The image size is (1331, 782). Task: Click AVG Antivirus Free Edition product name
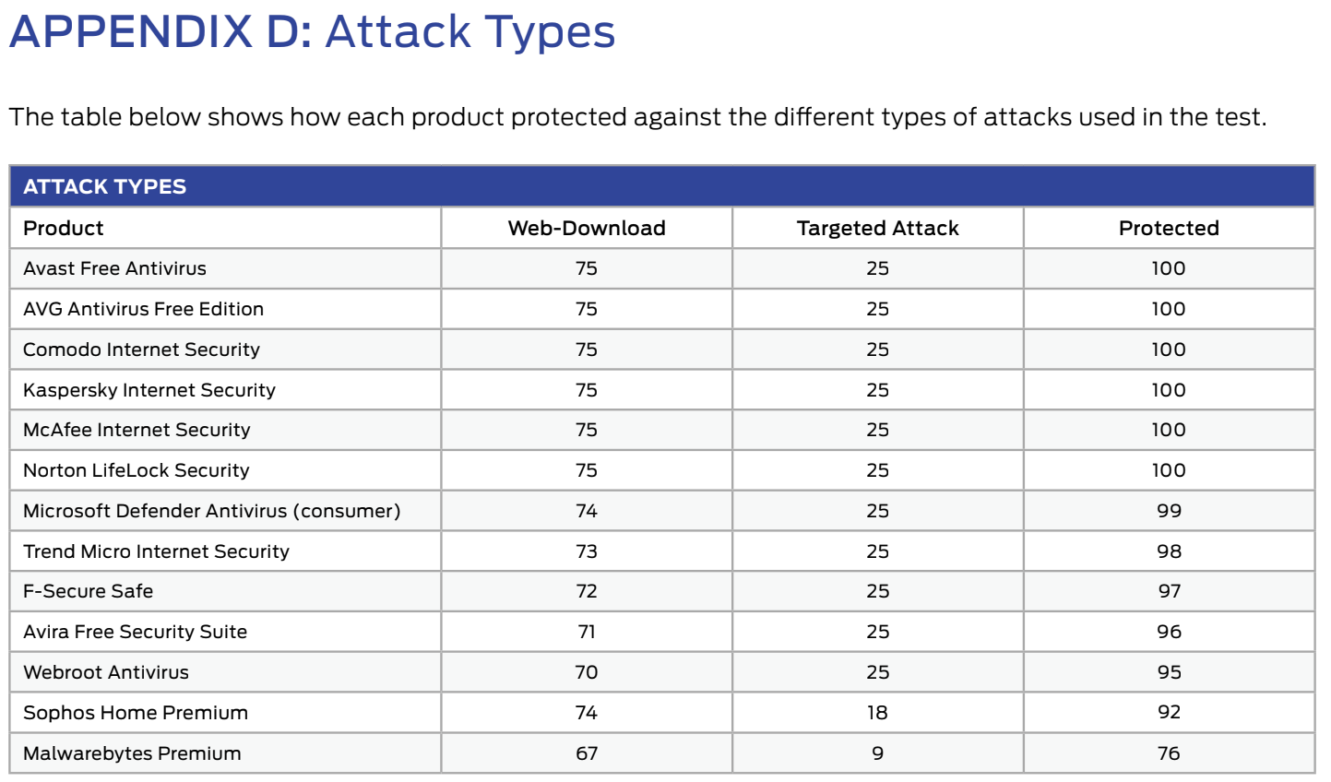(143, 309)
